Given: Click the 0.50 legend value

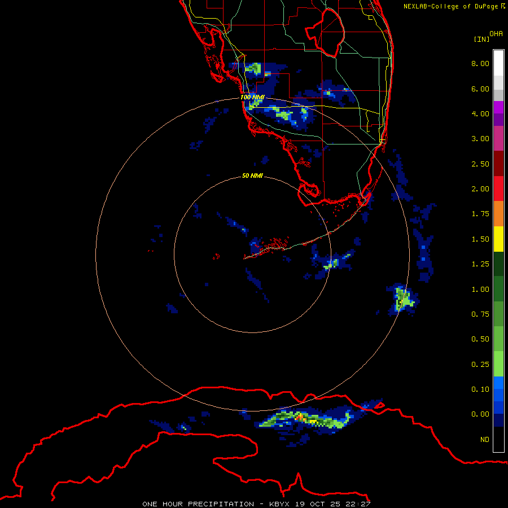Looking at the screenshot, I should click(x=480, y=339).
